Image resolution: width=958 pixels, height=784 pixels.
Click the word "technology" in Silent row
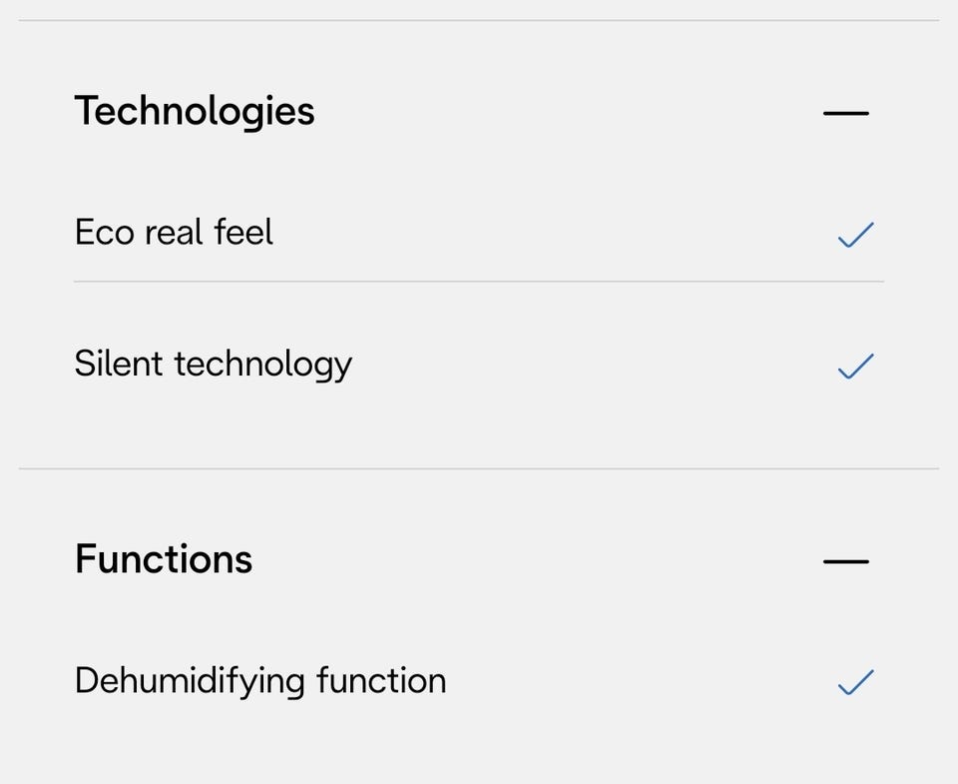pyautogui.click(x=263, y=366)
